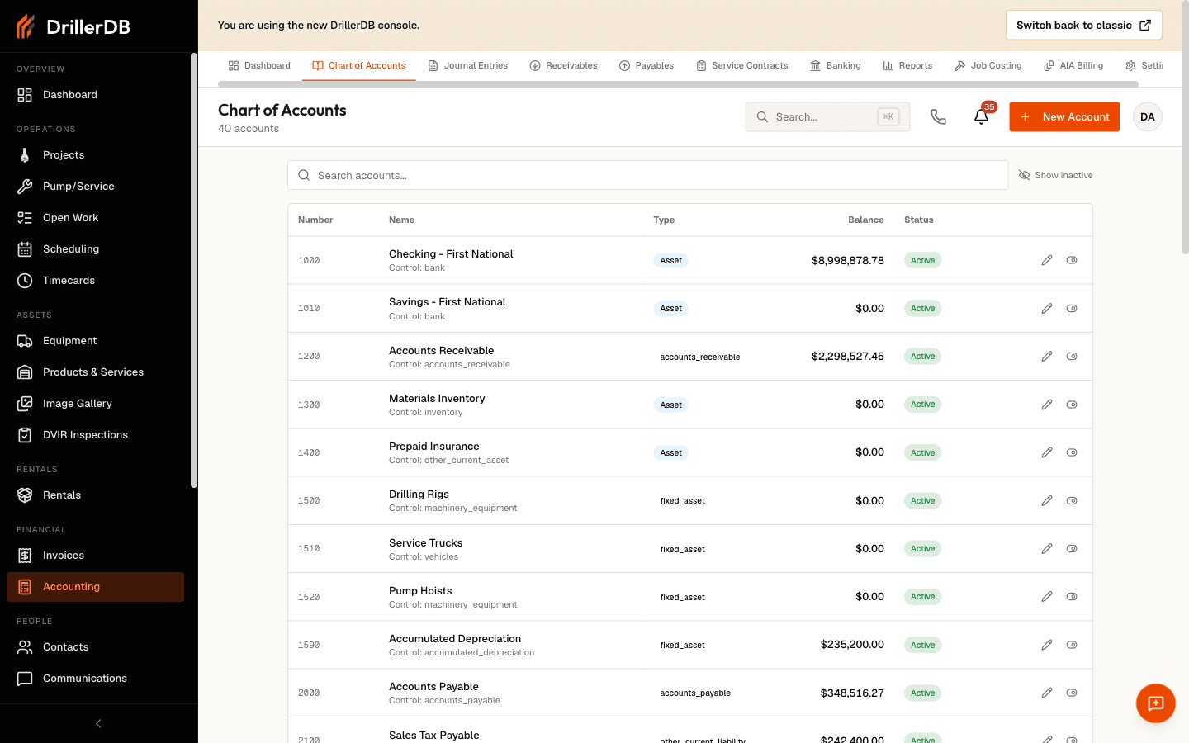Switch to the Service Contracts tab
Screen dimensions: 1189x743
click(741, 65)
